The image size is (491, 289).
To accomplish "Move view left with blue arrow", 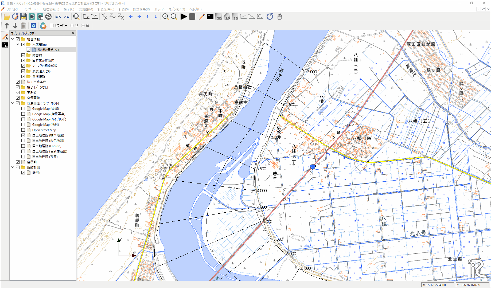I will (x=131, y=17).
